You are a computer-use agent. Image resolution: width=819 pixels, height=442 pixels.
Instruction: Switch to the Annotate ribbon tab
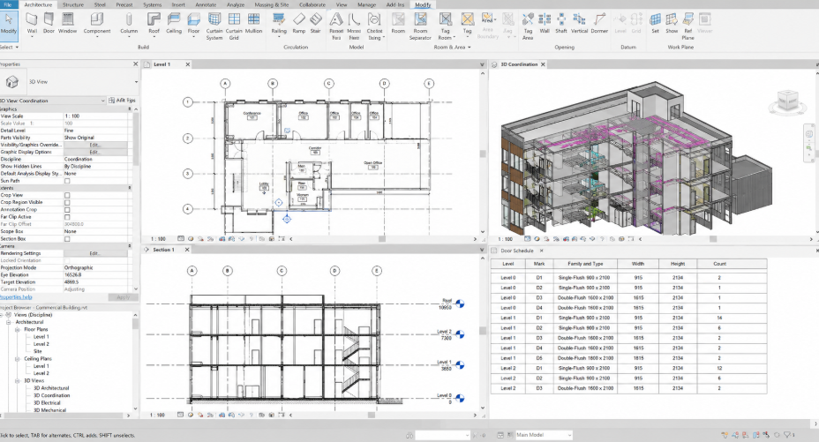pos(206,4)
